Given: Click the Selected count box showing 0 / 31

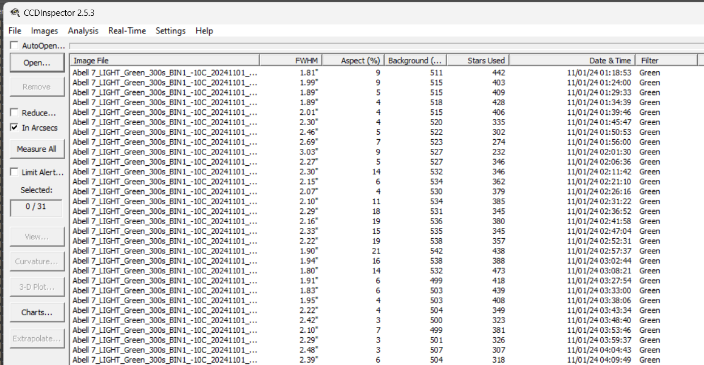Looking at the screenshot, I should 37,207.
